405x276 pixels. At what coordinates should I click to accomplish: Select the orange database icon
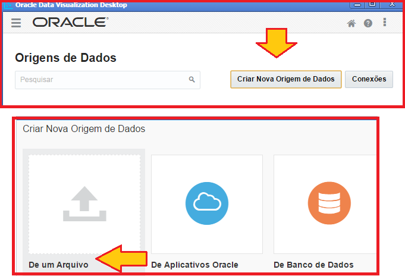click(329, 203)
